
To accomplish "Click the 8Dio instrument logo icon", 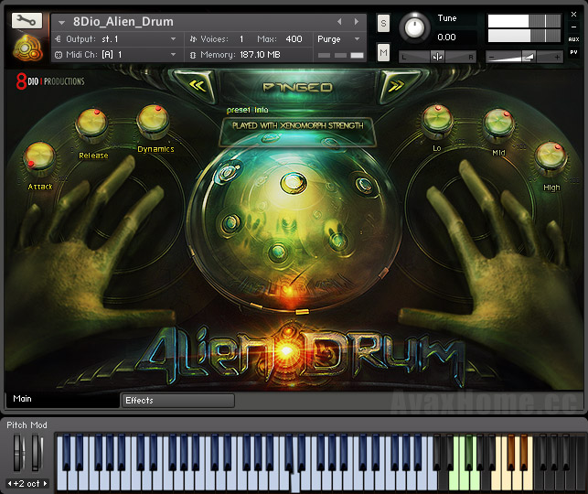I will click(x=27, y=48).
